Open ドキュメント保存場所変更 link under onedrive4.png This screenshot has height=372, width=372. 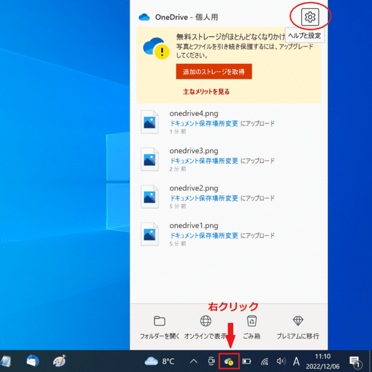click(x=204, y=123)
